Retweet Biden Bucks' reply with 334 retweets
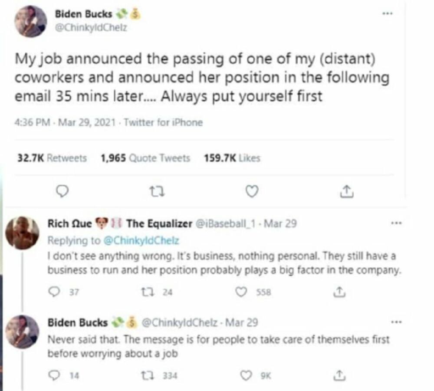The width and height of the screenshot is (434, 391). point(148,374)
